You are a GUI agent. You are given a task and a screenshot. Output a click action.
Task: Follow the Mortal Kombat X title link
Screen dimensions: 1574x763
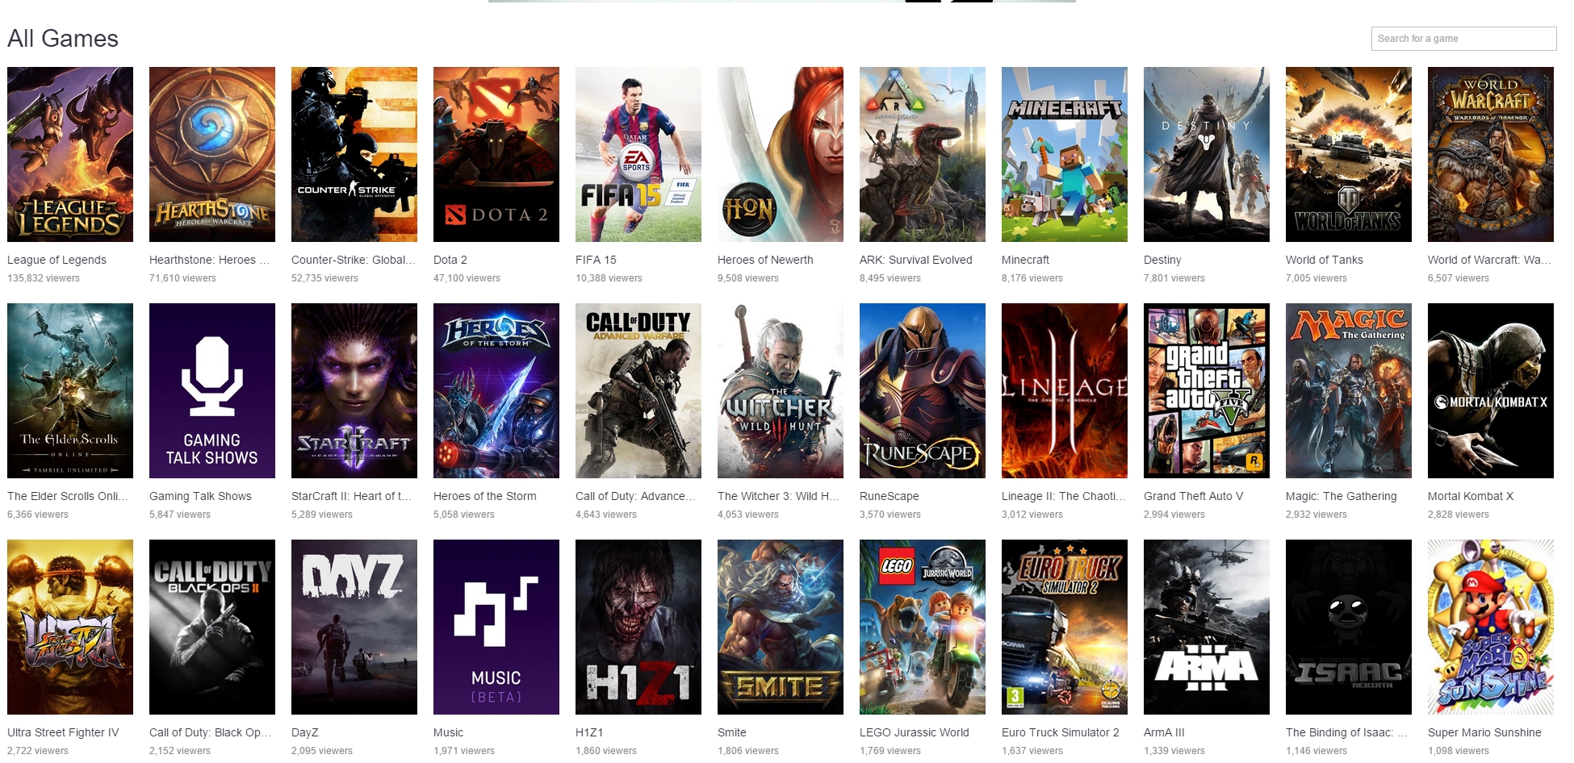click(1471, 496)
